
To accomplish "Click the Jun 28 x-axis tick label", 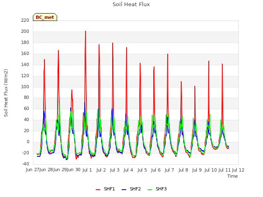I will [46, 170].
